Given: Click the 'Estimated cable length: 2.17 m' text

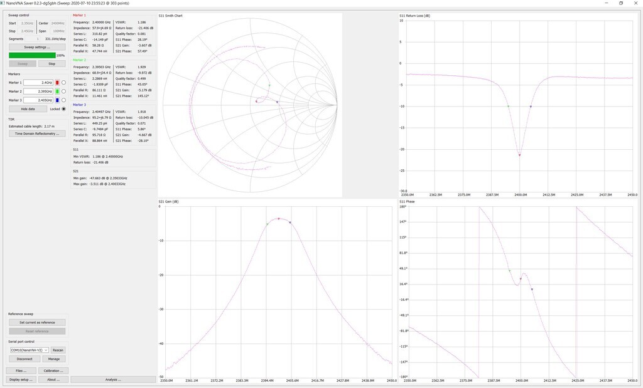Looking at the screenshot, I should 31,127.
